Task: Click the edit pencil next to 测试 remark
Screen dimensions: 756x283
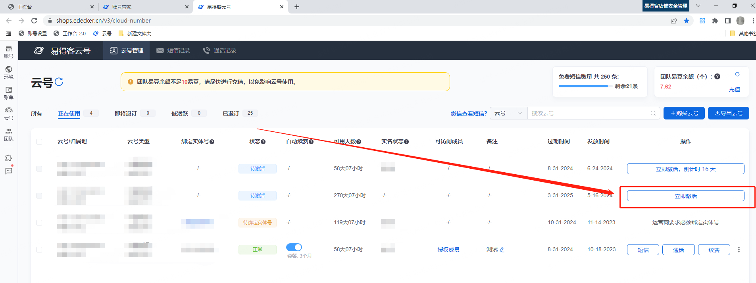Action: [x=502, y=250]
